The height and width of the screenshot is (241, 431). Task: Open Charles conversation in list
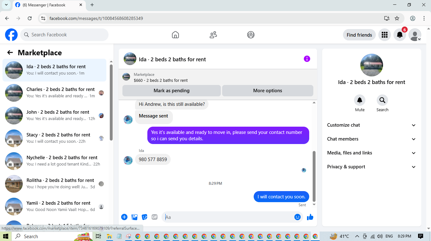[x=54, y=93]
